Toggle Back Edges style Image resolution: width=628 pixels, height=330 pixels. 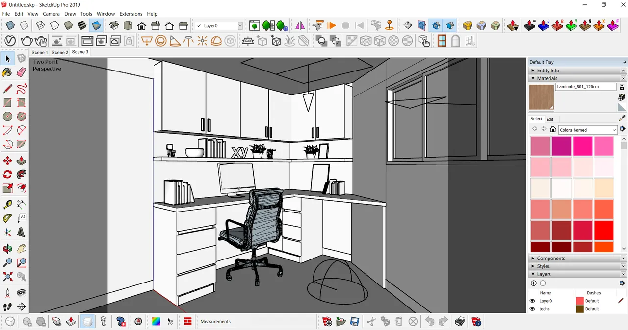(x=24, y=25)
